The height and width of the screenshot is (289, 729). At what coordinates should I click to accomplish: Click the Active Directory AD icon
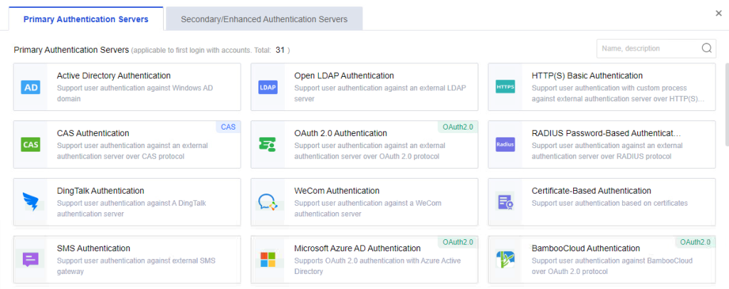(x=31, y=87)
